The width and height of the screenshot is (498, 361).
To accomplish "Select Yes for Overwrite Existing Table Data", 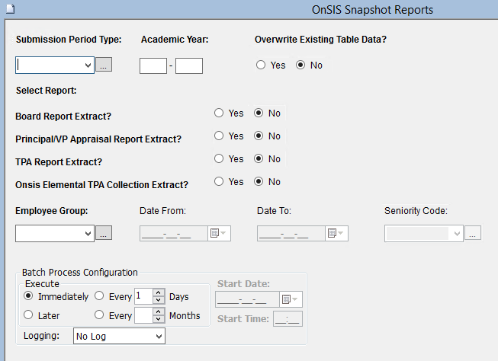I will [x=261, y=65].
